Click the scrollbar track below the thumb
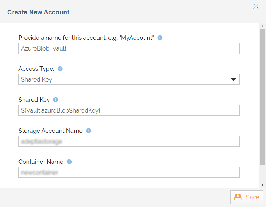The height and width of the screenshot is (207, 266). click(x=262, y=173)
